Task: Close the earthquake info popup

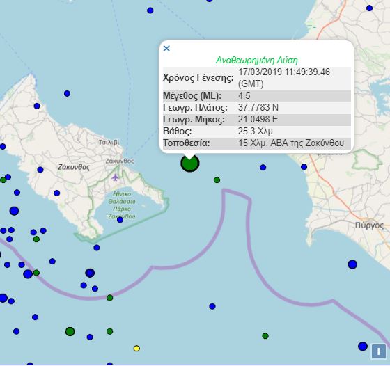Action: click(166, 48)
